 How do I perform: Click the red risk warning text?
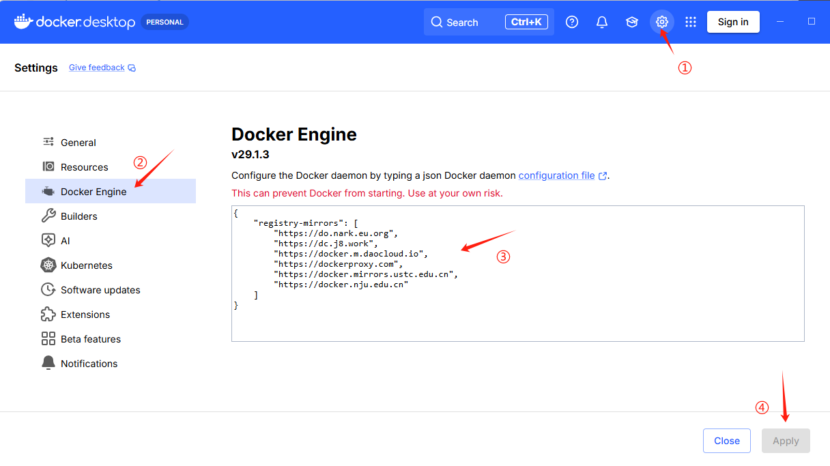367,193
